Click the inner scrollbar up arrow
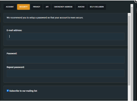The image size is (137, 101). (x=129, y=14)
